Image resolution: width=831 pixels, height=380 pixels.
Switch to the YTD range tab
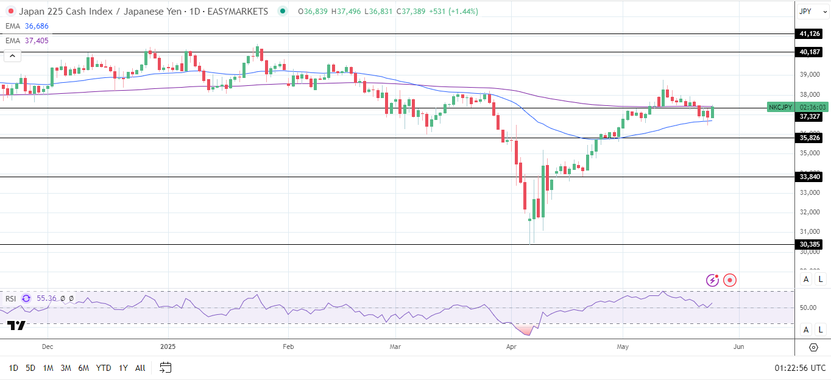point(104,367)
